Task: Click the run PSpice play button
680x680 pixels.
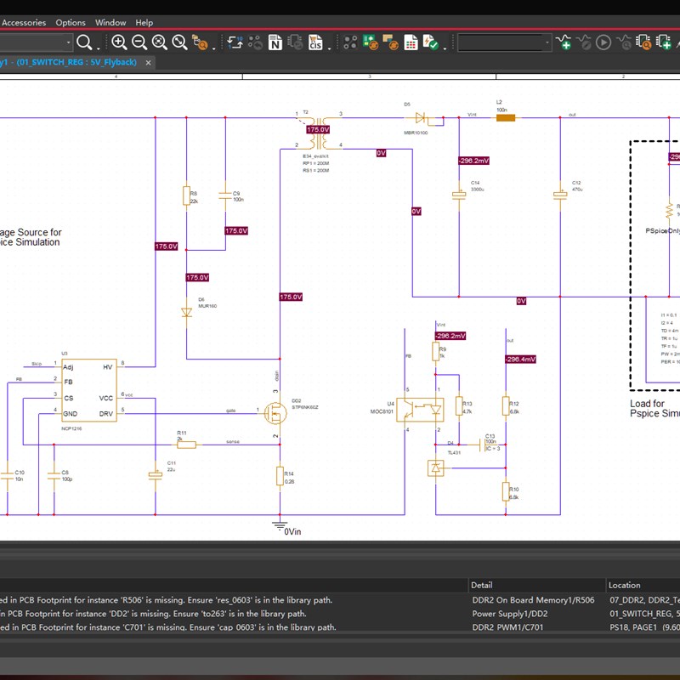Action: [603, 42]
